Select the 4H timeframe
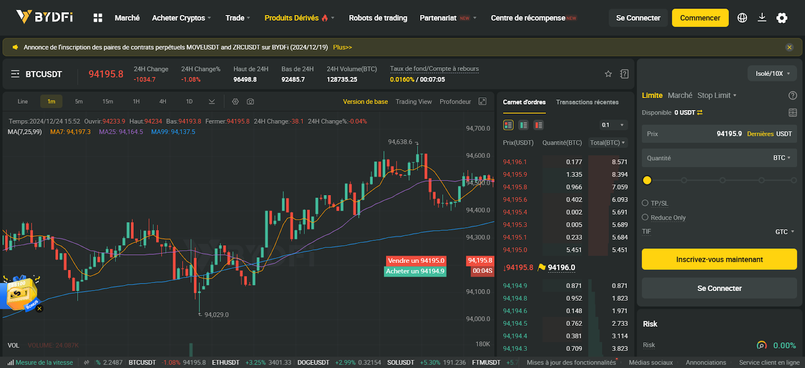This screenshot has width=805, height=368. [163, 102]
